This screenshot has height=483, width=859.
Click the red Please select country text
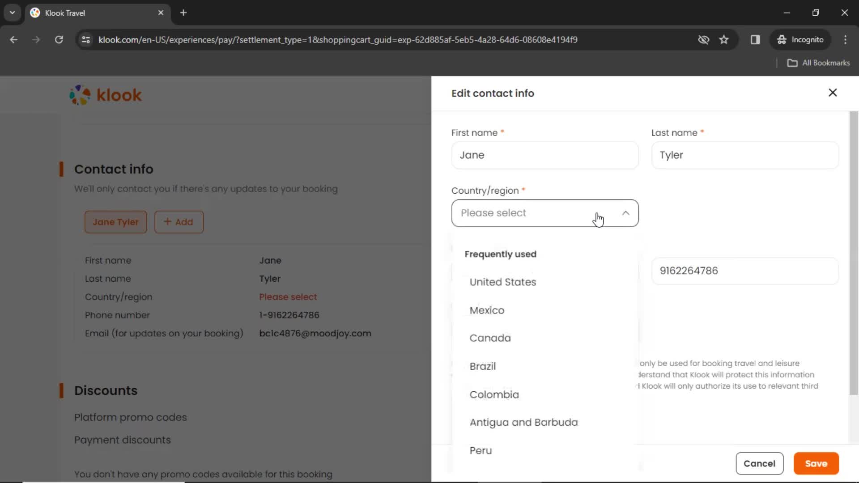click(x=288, y=297)
